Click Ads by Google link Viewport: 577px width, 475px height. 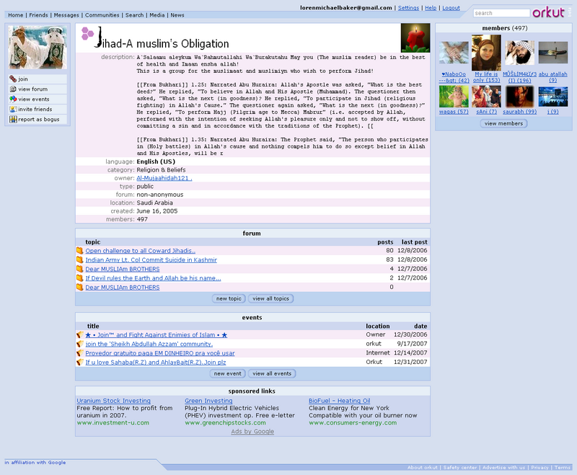[252, 432]
